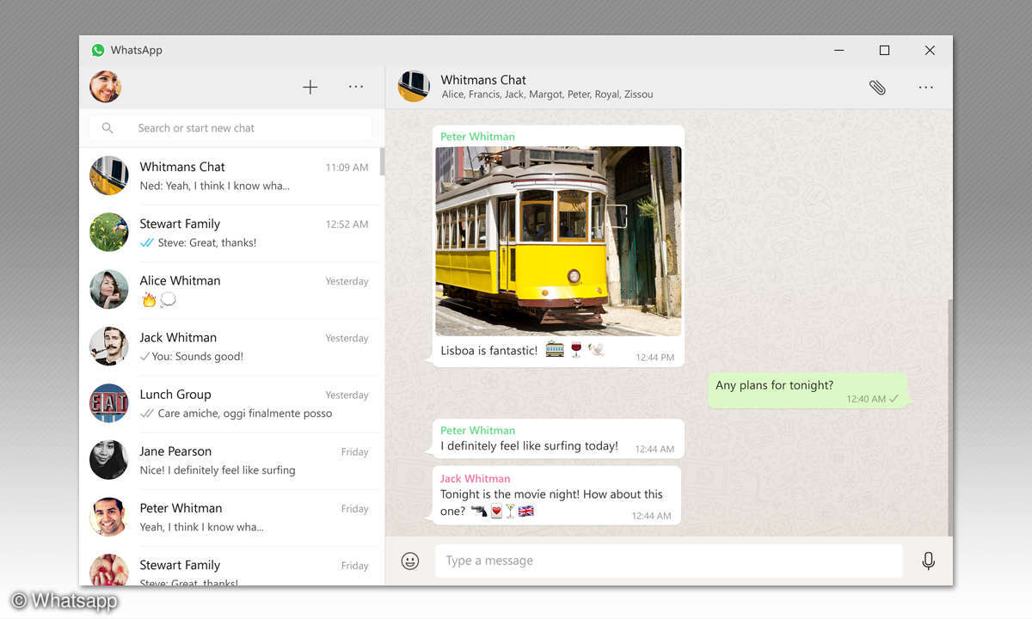Image resolution: width=1032 pixels, height=619 pixels.
Task: Open group avatar in chat header
Action: point(414,86)
